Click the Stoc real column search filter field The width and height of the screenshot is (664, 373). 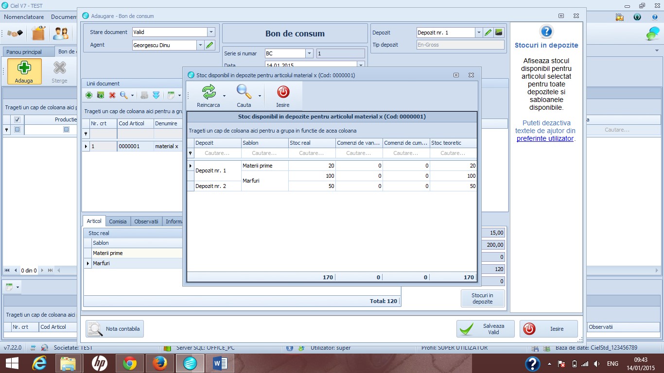312,153
